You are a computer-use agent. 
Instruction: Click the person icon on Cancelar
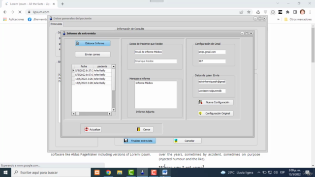tap(176, 141)
